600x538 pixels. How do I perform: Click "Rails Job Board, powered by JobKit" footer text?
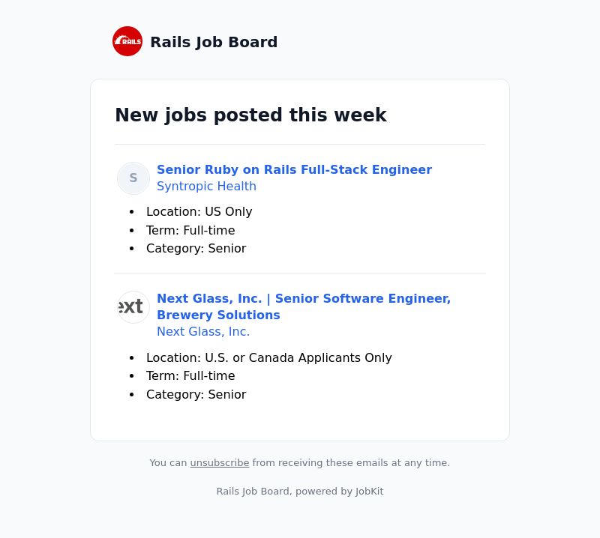(x=300, y=492)
